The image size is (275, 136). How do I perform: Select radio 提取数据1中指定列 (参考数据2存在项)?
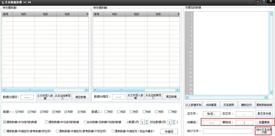click(x=5, y=131)
